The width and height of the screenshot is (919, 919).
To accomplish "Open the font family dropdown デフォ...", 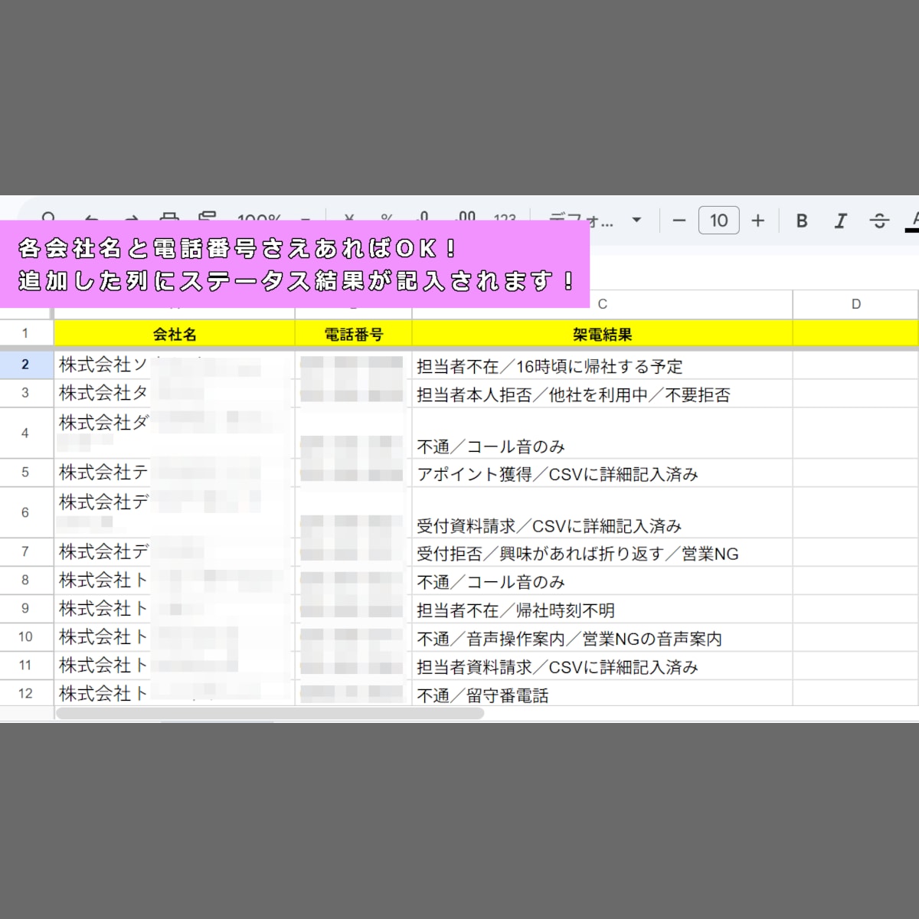I will pos(595,221).
